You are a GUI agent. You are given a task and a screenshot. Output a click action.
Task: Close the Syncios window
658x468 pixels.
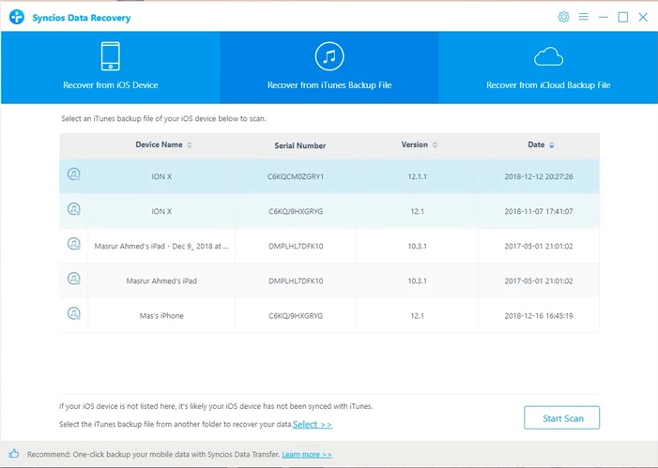(643, 17)
